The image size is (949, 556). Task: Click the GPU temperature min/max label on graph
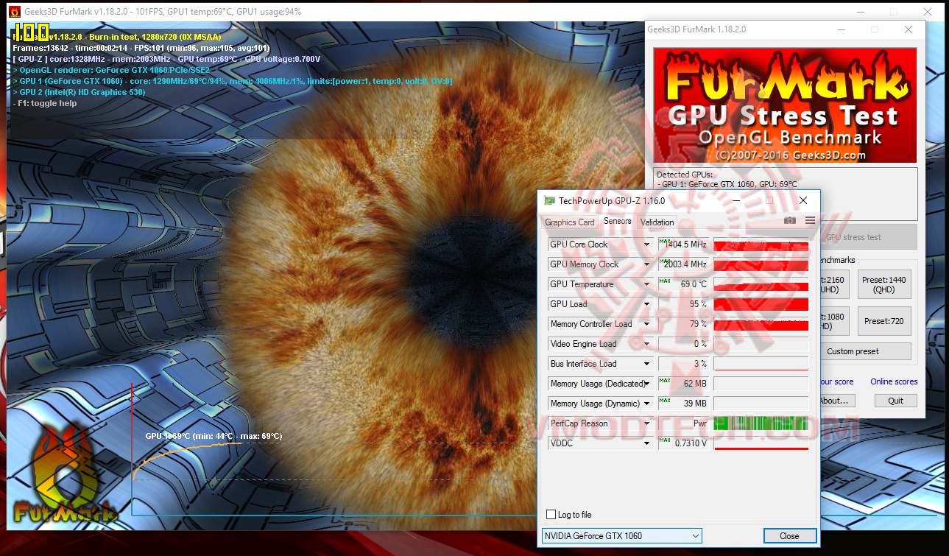tap(214, 436)
